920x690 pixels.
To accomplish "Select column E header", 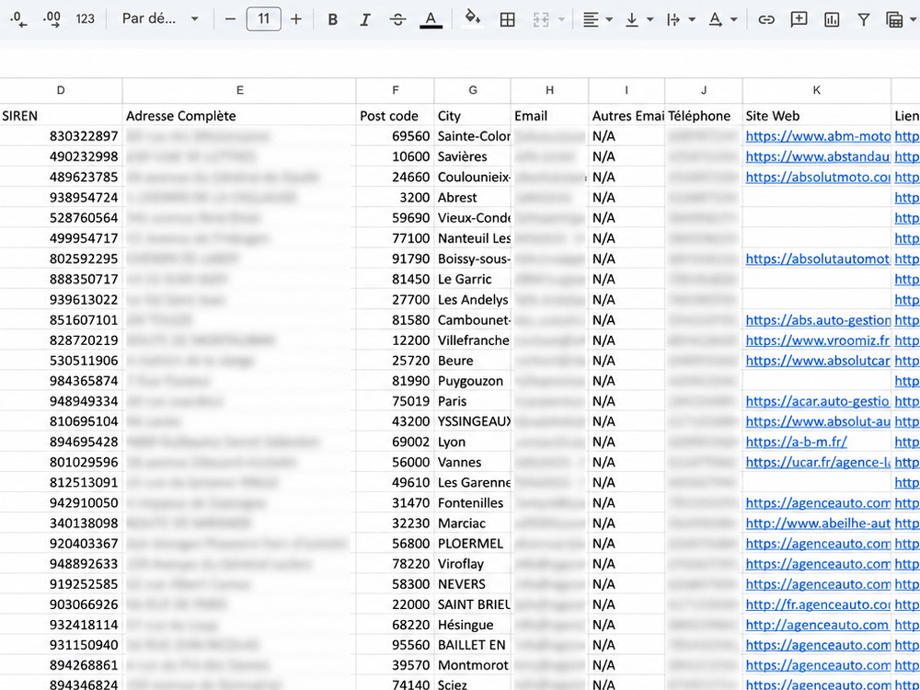I will click(x=239, y=90).
